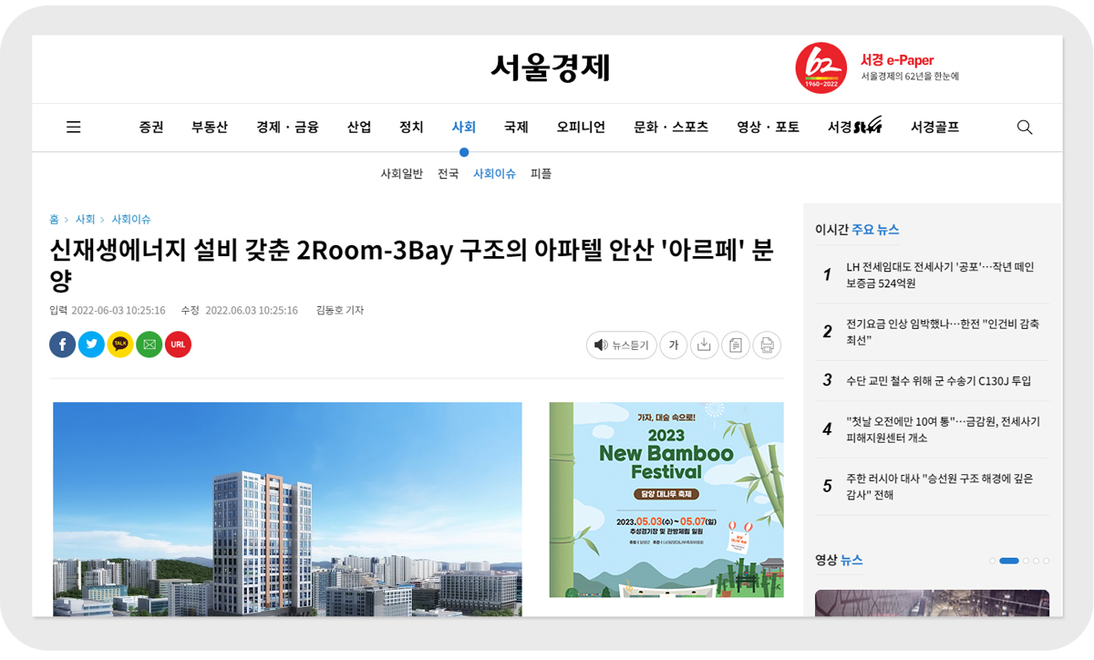Open the 국제 menu
This screenshot has width=1094, height=660.
pyautogui.click(x=516, y=128)
